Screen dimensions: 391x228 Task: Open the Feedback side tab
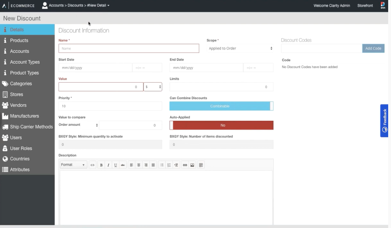[384, 121]
